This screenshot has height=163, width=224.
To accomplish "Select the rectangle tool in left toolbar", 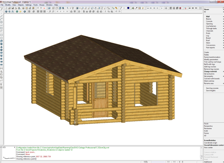I will [1, 35].
